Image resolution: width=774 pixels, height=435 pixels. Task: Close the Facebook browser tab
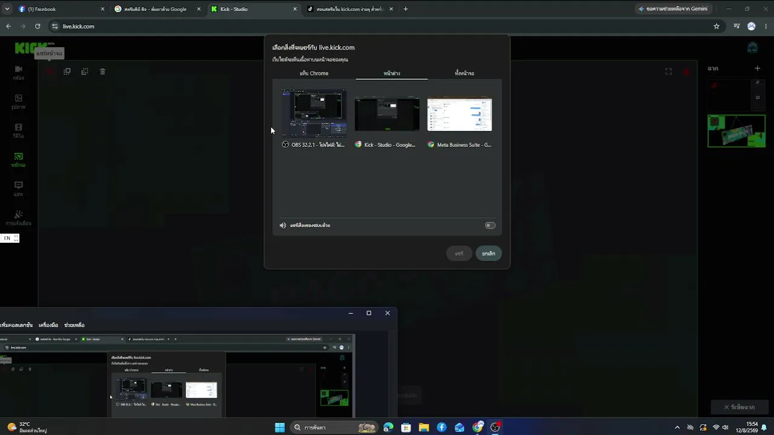[x=103, y=9]
